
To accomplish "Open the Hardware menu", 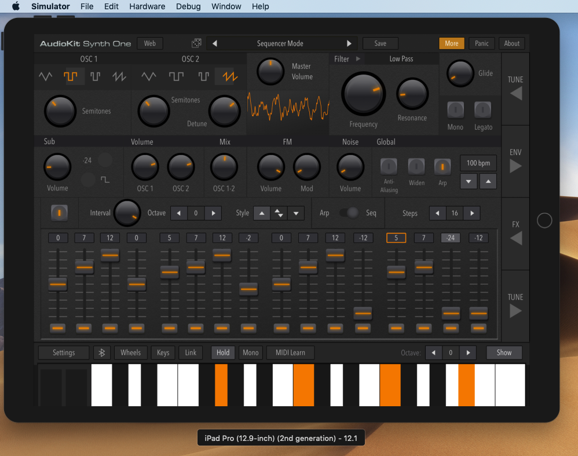I will point(147,6).
